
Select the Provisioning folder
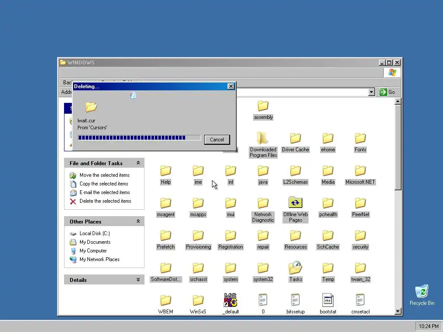(198, 240)
